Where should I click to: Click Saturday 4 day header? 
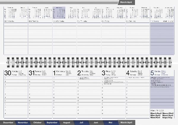tap(137, 73)
